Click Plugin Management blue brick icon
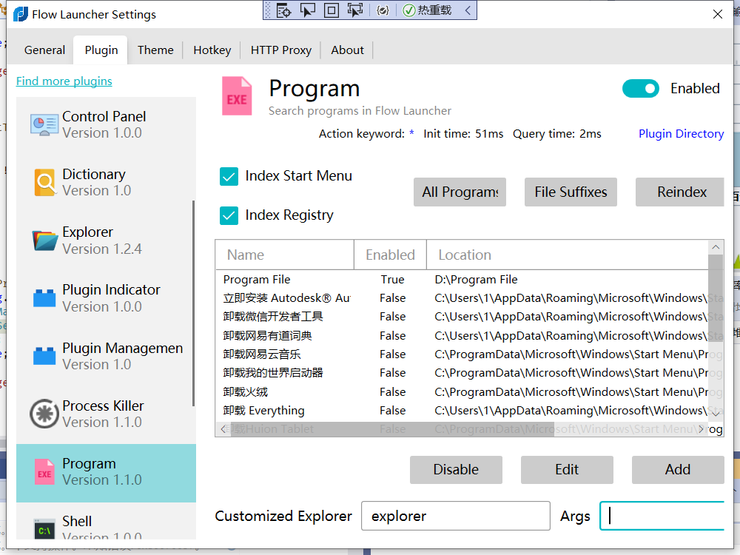This screenshot has width=740, height=555. pyautogui.click(x=44, y=356)
